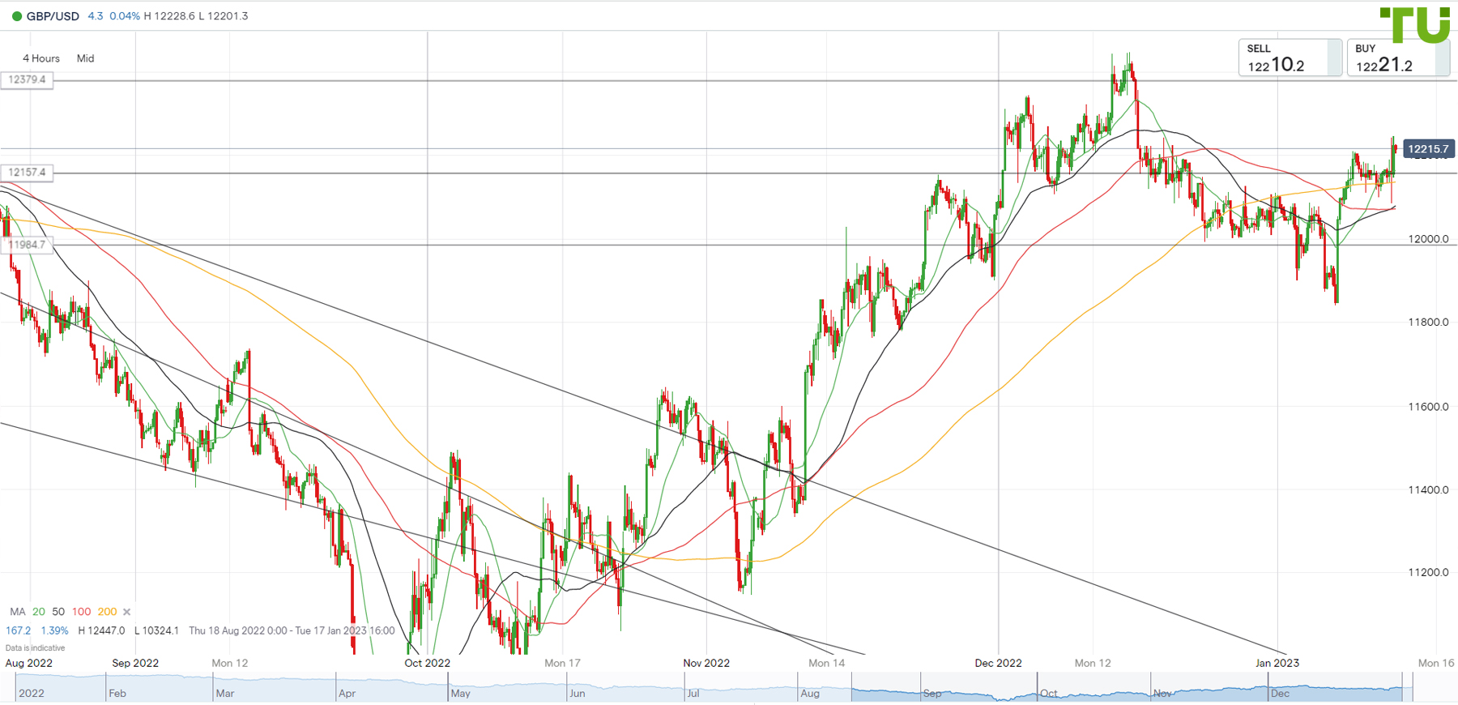
Task: Click the Oct marker in the navigator
Action: (x=1049, y=694)
